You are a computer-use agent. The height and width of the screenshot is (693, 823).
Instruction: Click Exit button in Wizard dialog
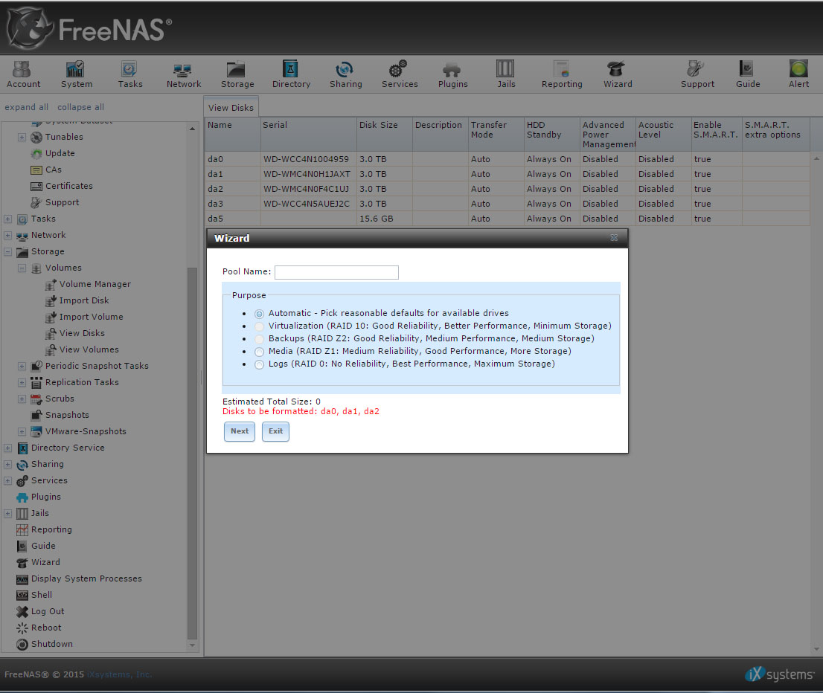275,431
